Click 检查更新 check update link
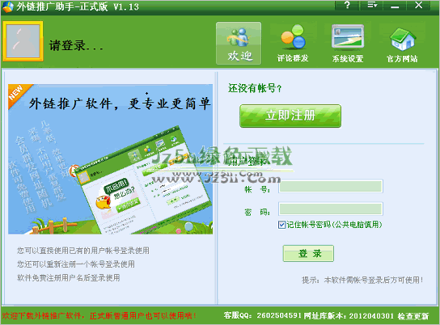 pyautogui.click(x=413, y=316)
